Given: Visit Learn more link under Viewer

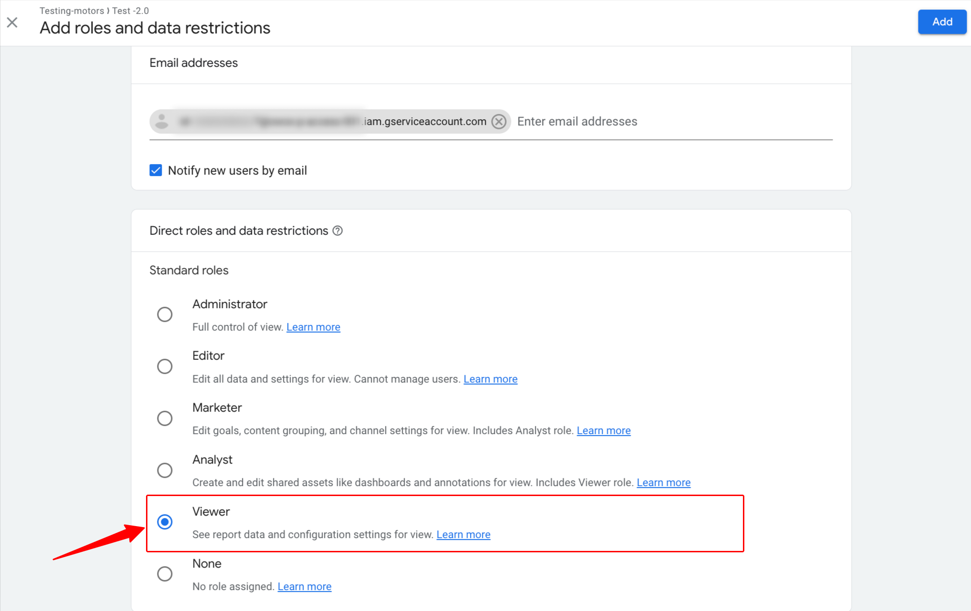Looking at the screenshot, I should click(x=463, y=535).
